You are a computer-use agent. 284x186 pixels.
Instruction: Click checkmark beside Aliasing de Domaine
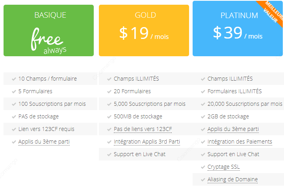pos(203,180)
